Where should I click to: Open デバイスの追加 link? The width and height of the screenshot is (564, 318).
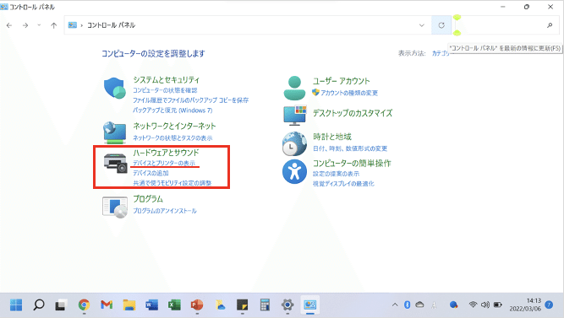pos(151,173)
